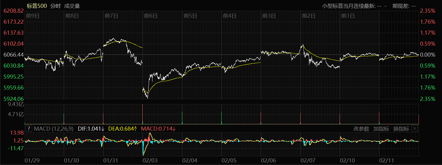442x165 pixels.
Task: Click the 02/11 date label
Action: [x=386, y=160]
